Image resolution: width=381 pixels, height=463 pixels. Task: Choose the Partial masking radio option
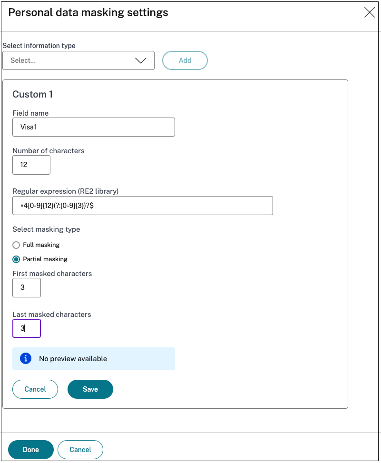click(16, 259)
